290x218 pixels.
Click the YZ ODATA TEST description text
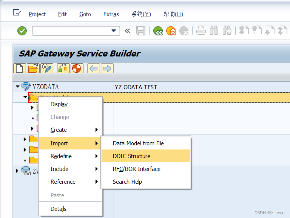coord(136,87)
